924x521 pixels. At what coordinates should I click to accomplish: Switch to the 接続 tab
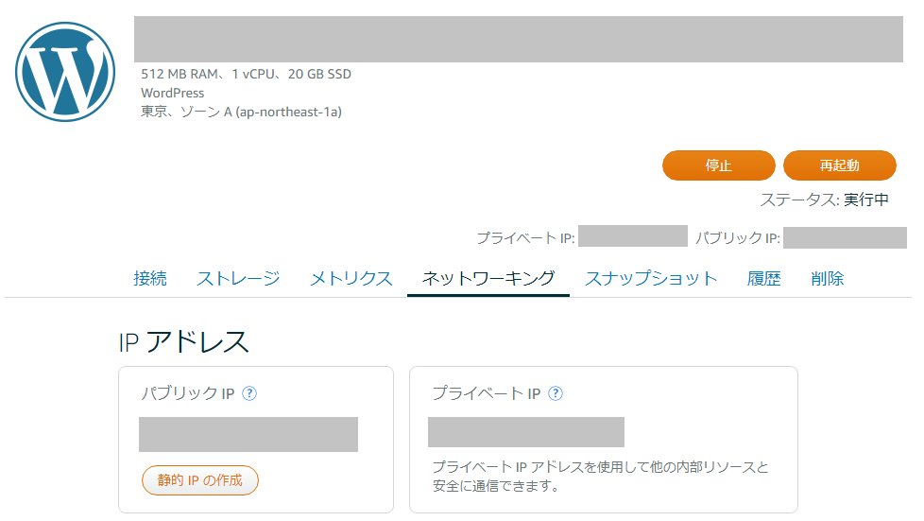click(x=150, y=279)
